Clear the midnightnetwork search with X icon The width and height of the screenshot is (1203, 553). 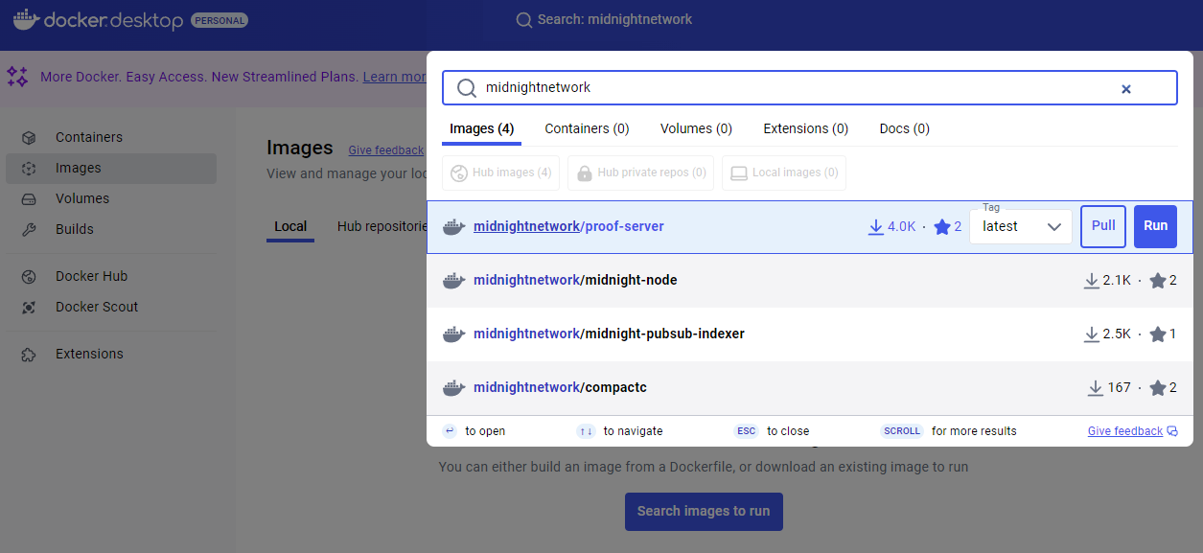[x=1126, y=88]
